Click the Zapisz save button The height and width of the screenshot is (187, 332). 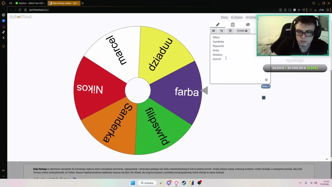pos(237,17)
